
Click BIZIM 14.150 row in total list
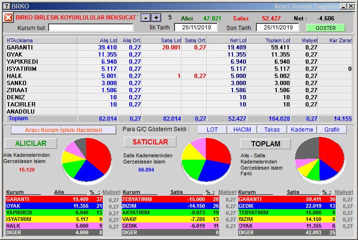[x=287, y=219]
